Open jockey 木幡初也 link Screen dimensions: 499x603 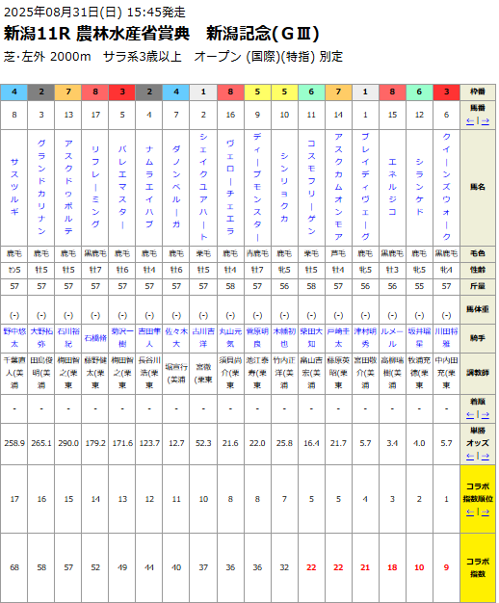[284, 337]
